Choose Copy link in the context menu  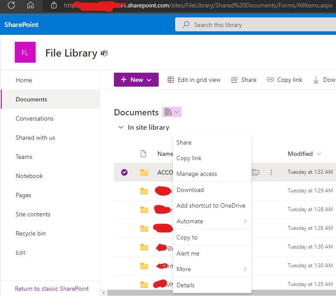click(x=212, y=158)
